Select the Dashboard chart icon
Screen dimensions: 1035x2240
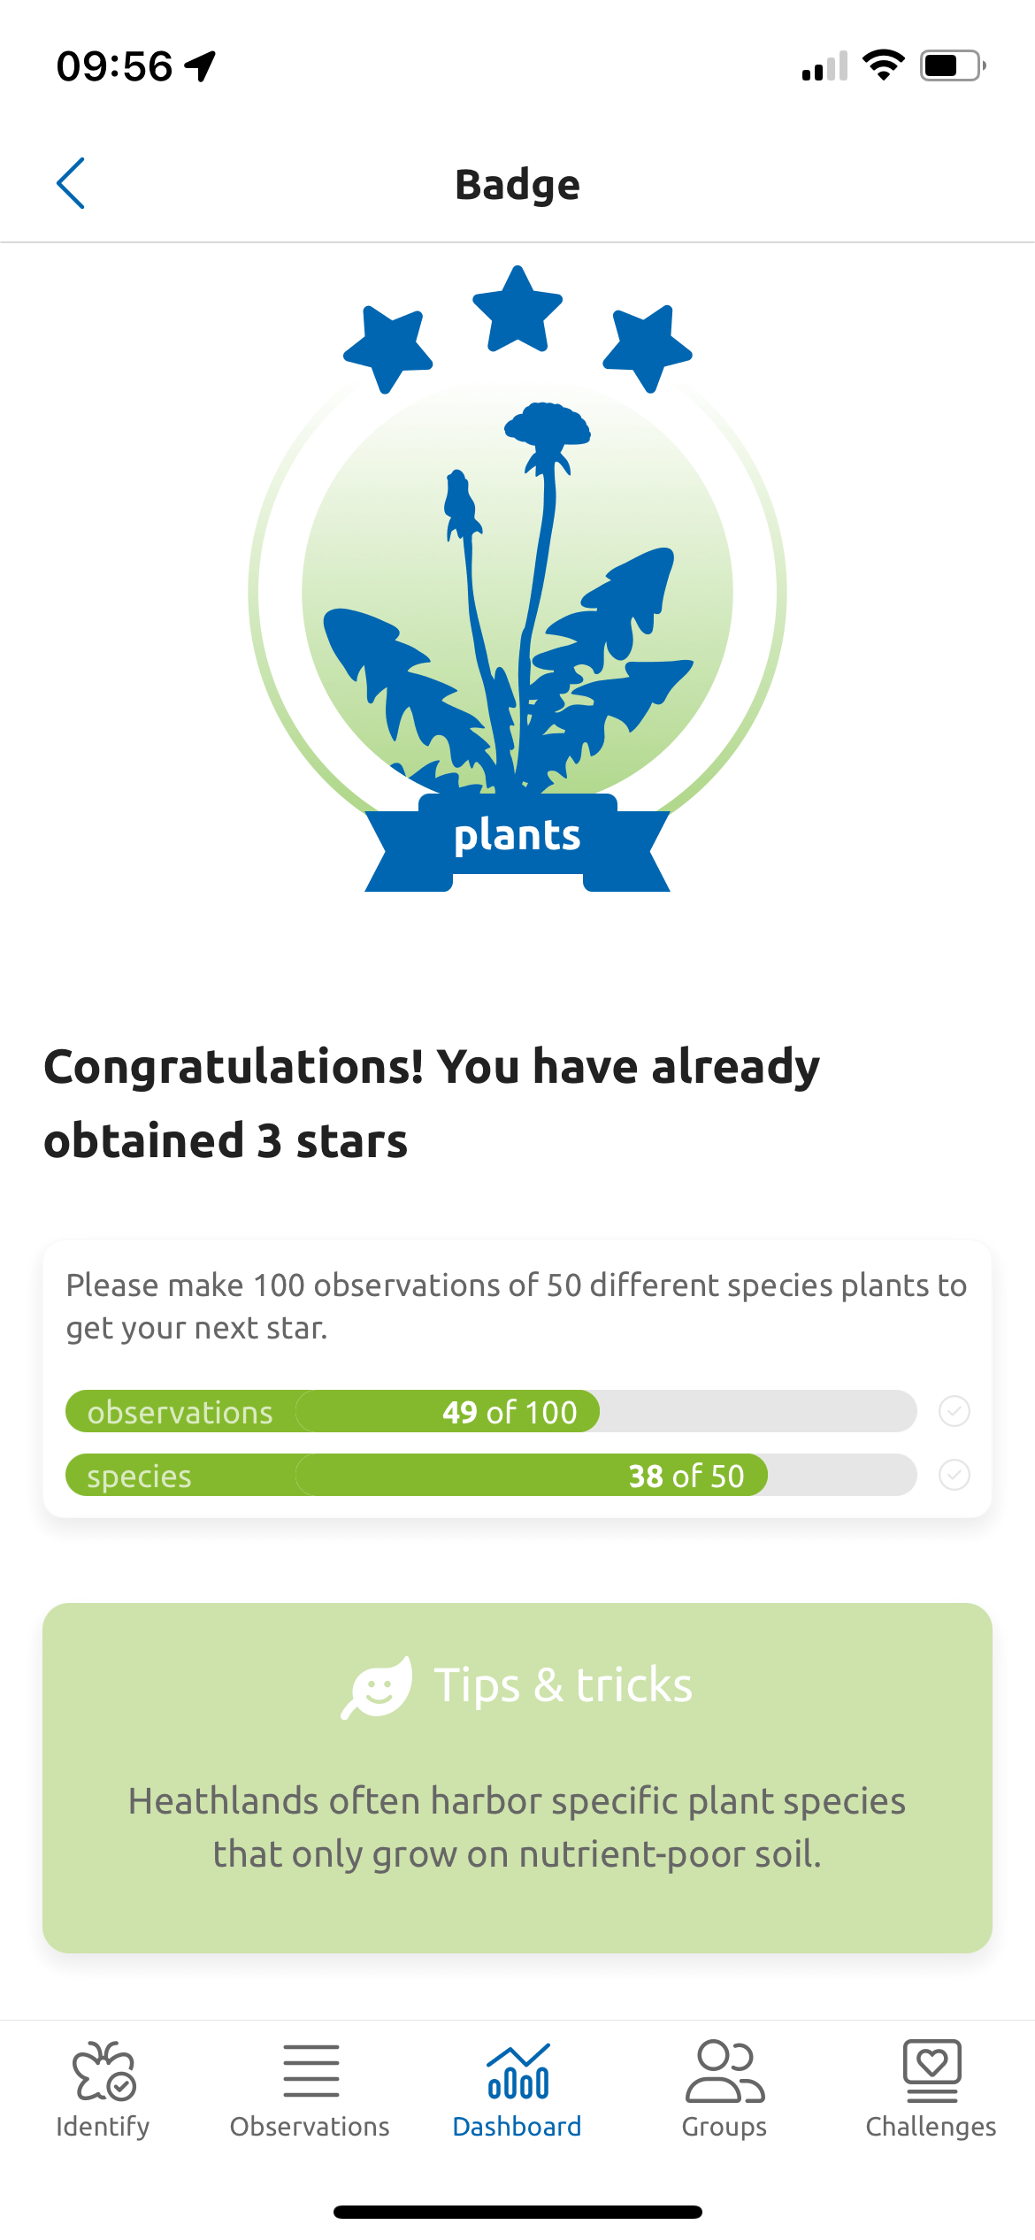(x=518, y=2071)
